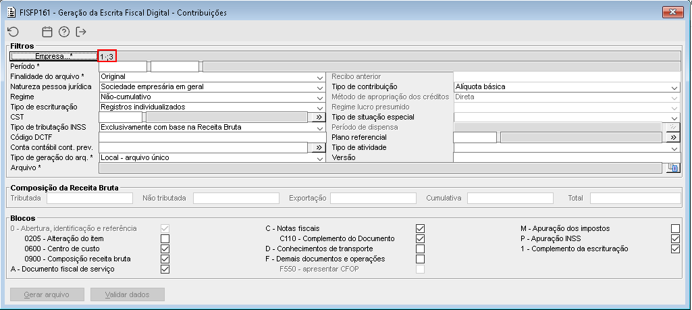This screenshot has width=692, height=310.
Task: Check the M - Apuração dos impostos box
Action: pos(675,229)
